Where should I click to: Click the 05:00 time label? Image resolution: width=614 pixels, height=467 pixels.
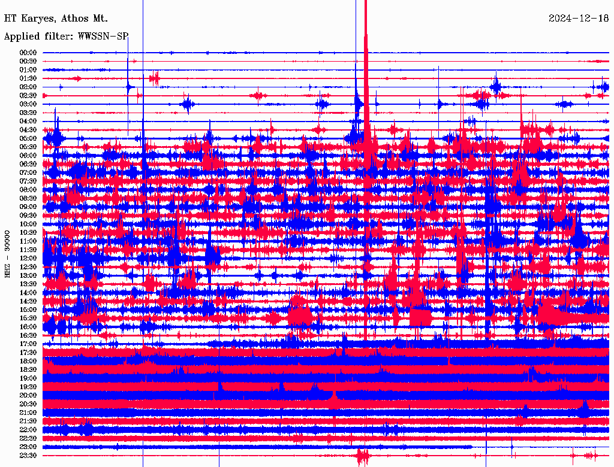(x=28, y=138)
